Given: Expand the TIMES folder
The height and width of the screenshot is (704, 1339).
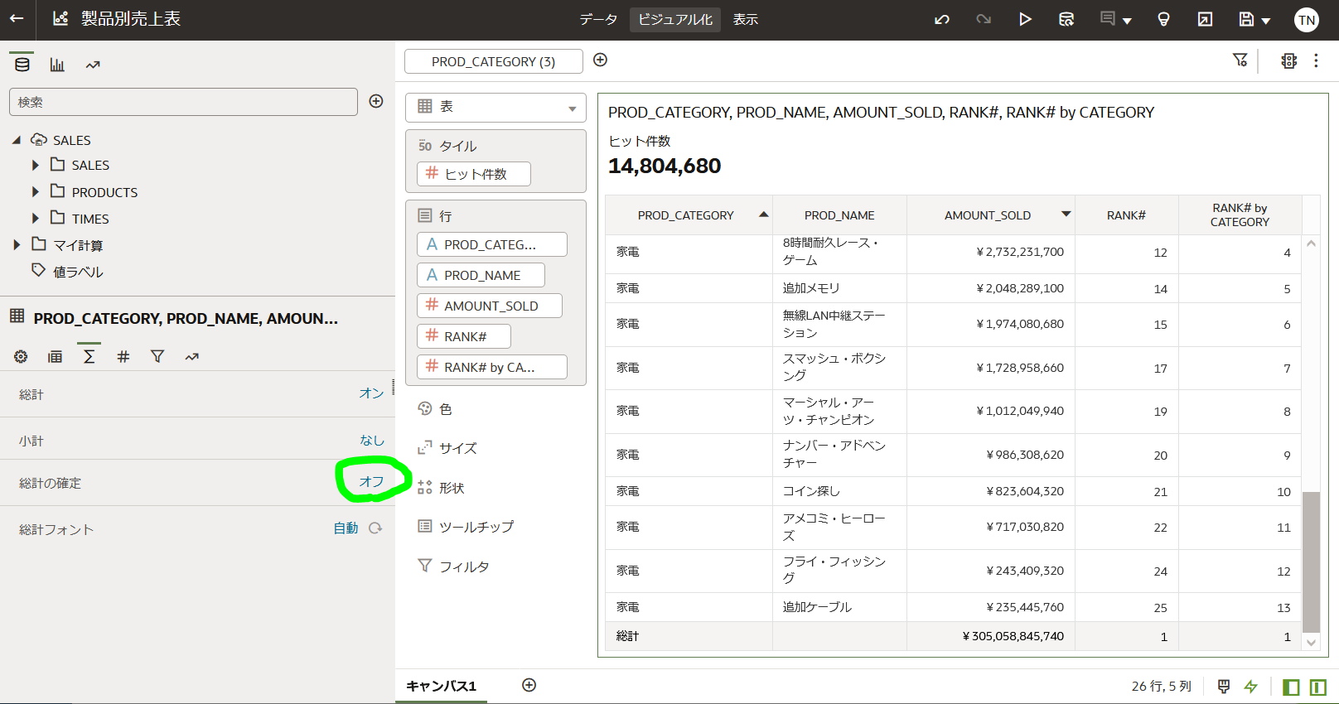Looking at the screenshot, I should pos(35,219).
